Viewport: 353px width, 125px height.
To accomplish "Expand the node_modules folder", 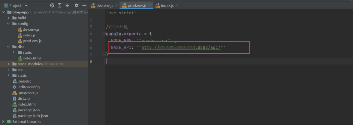I will [8, 64].
